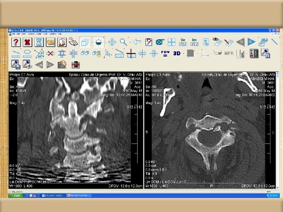Image resolution: width=283 pixels, height=212 pixels.
Task: Switch to the eFilm taskbar button
Action: pos(53,196)
